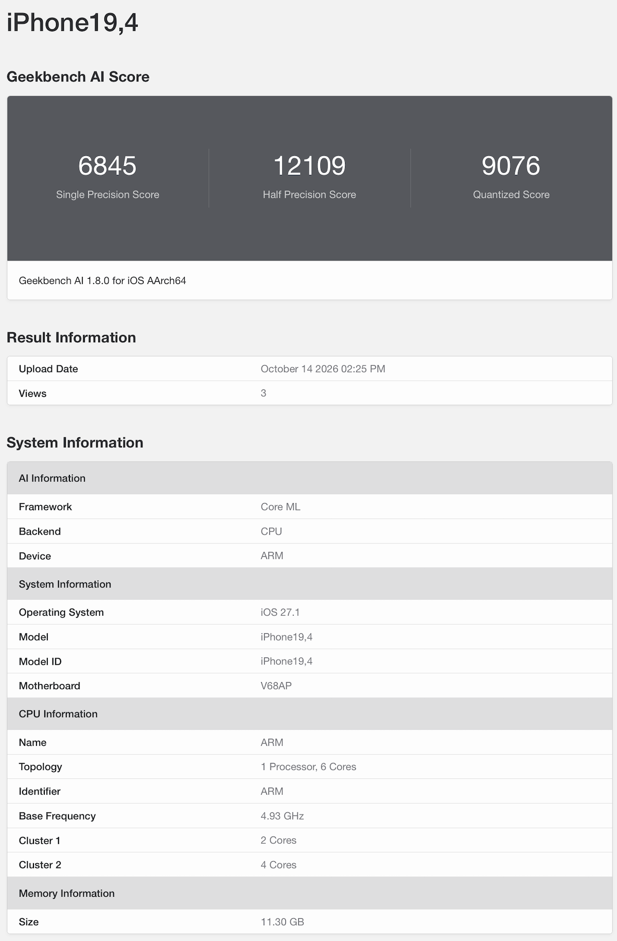Select the iOS 27.1 value
Screen dimensions: 617x941
click(x=280, y=612)
